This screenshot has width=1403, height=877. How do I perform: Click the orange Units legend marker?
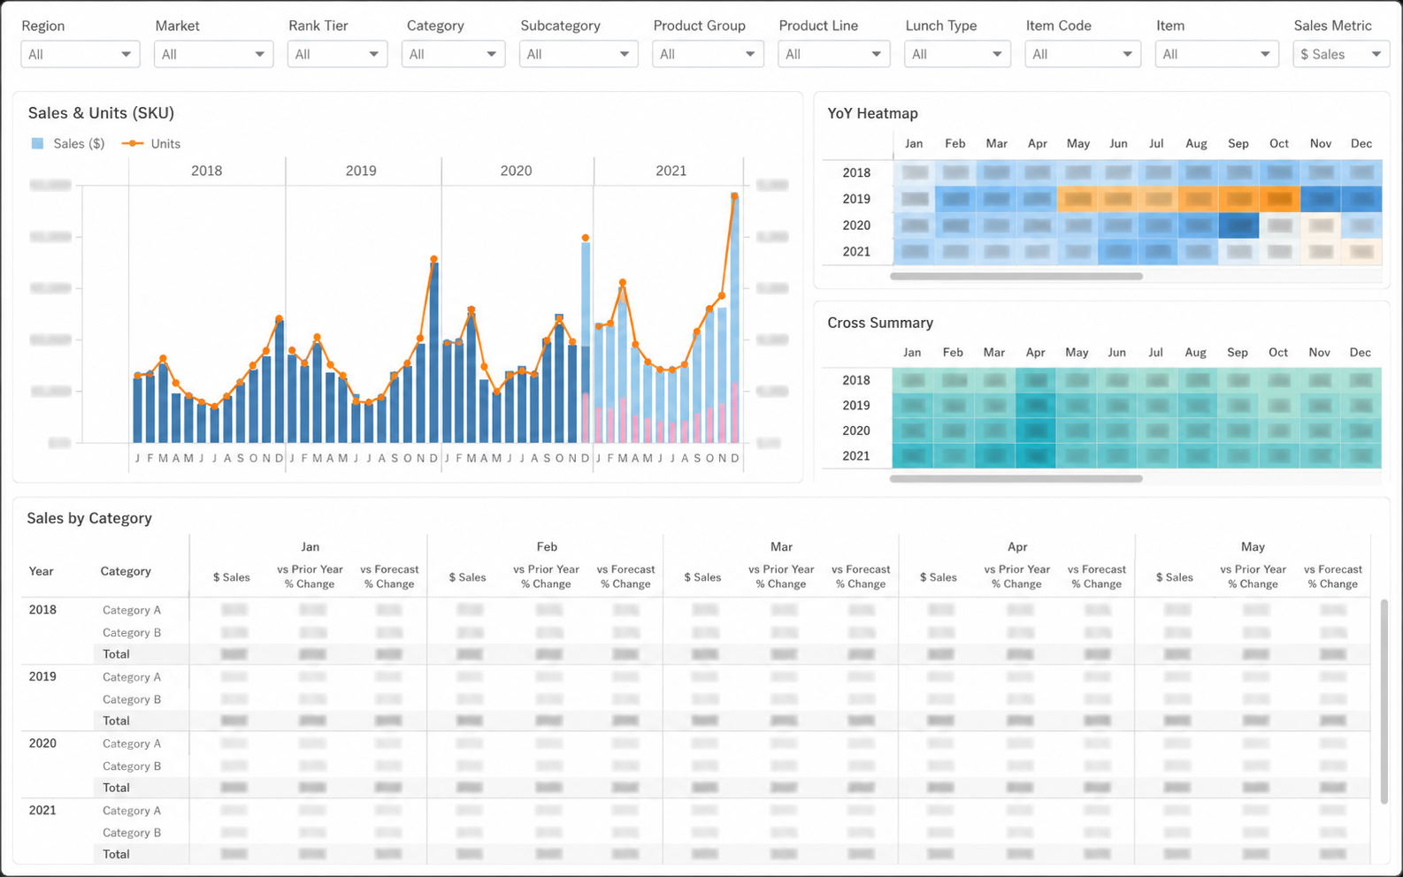tap(133, 143)
